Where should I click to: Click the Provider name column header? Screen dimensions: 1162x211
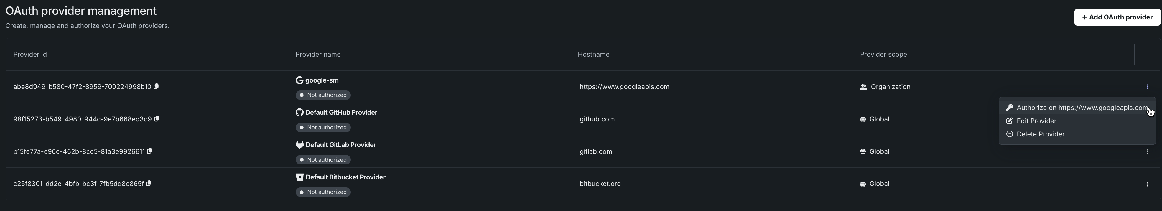point(318,54)
